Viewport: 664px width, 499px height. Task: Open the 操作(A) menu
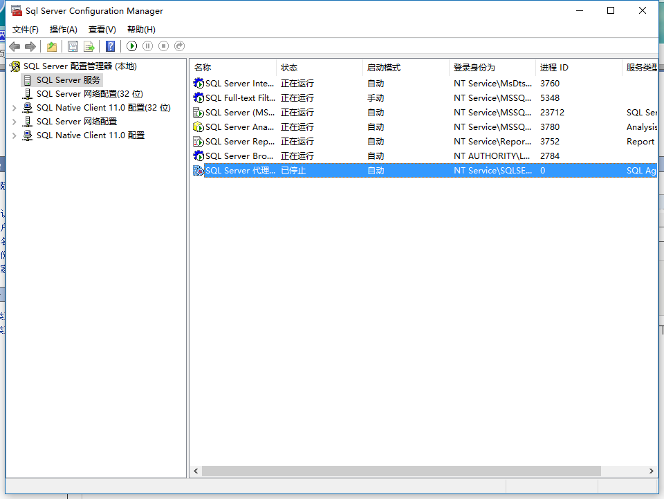point(63,30)
